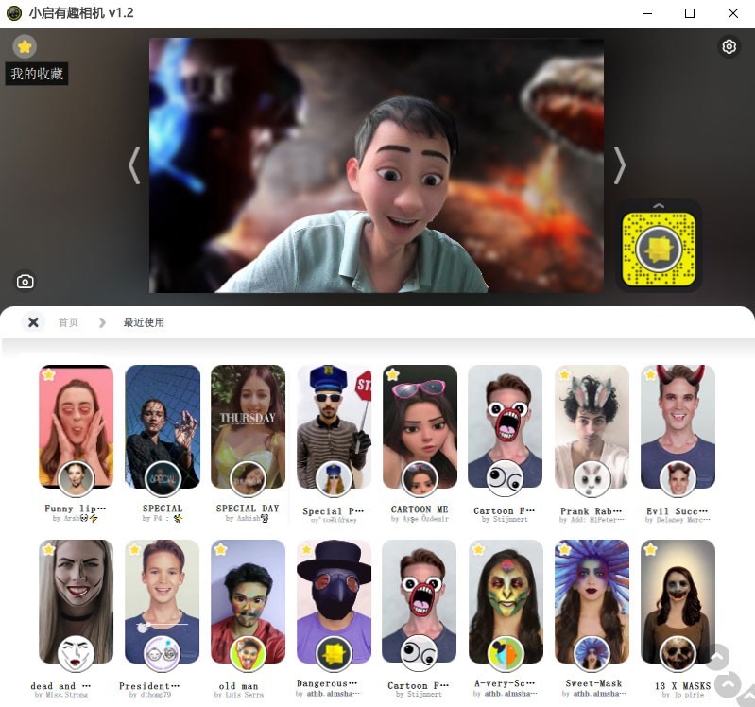Click the yellow Snapcode lens badge
Image resolution: width=755 pixels, height=707 pixels.
click(x=659, y=250)
